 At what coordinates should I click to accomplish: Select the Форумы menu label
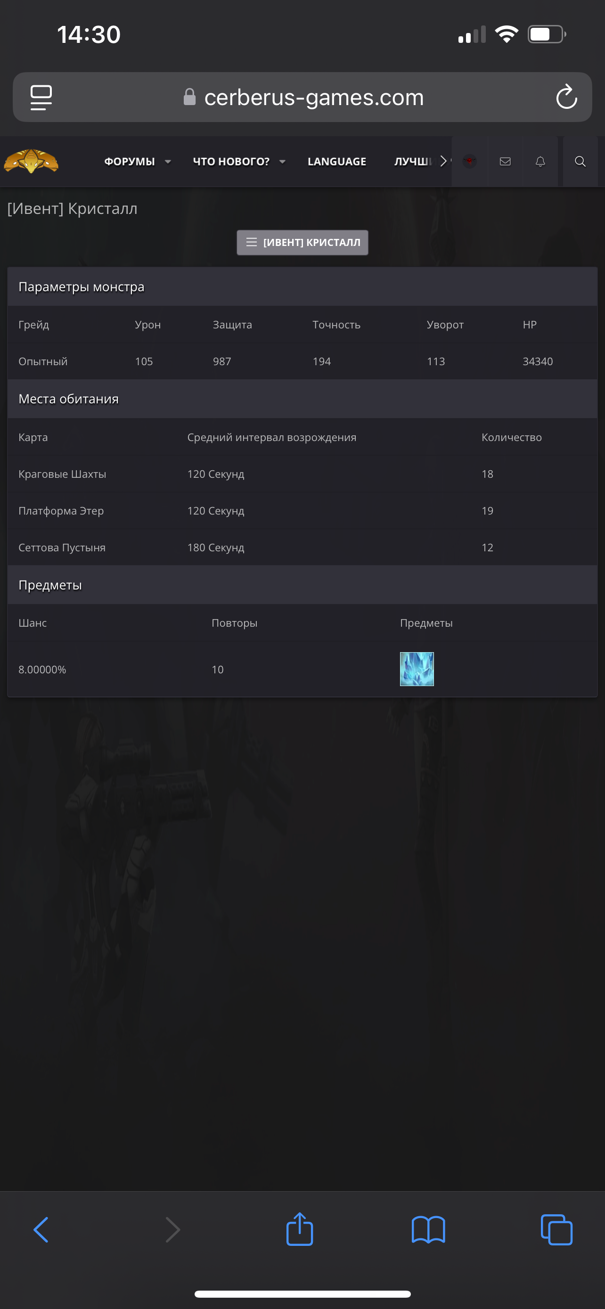130,162
